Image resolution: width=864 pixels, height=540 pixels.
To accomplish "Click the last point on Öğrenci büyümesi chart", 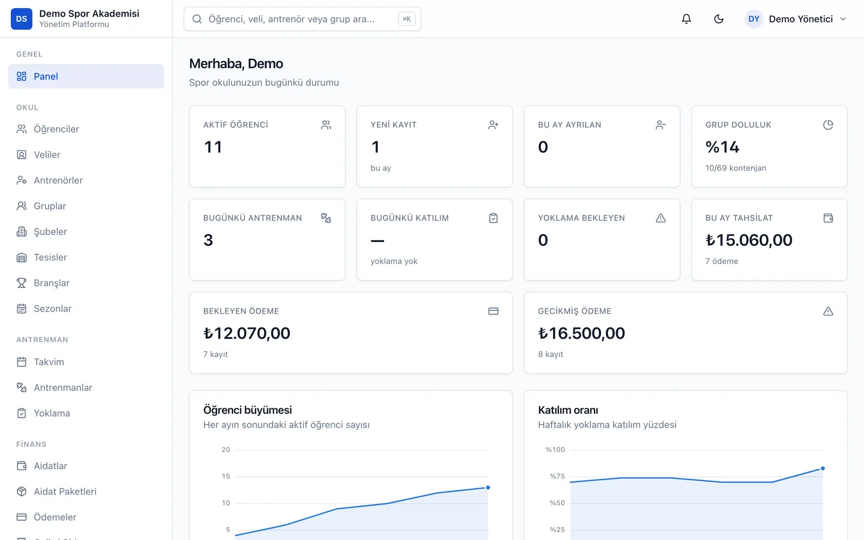I will 488,488.
